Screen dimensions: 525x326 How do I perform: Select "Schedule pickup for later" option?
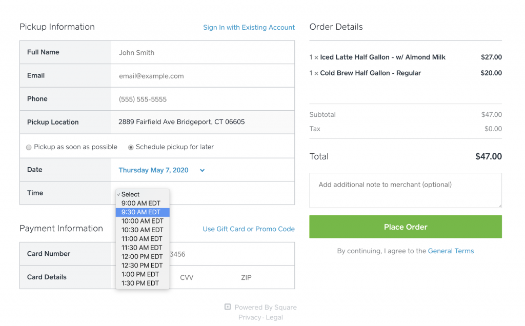click(x=131, y=147)
